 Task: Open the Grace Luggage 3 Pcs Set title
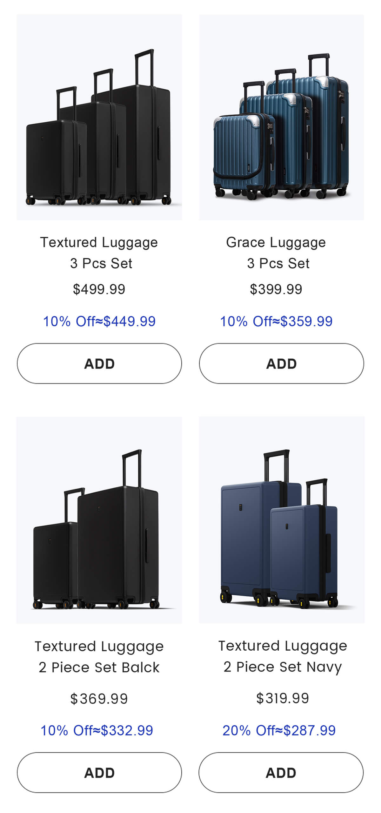(276, 253)
